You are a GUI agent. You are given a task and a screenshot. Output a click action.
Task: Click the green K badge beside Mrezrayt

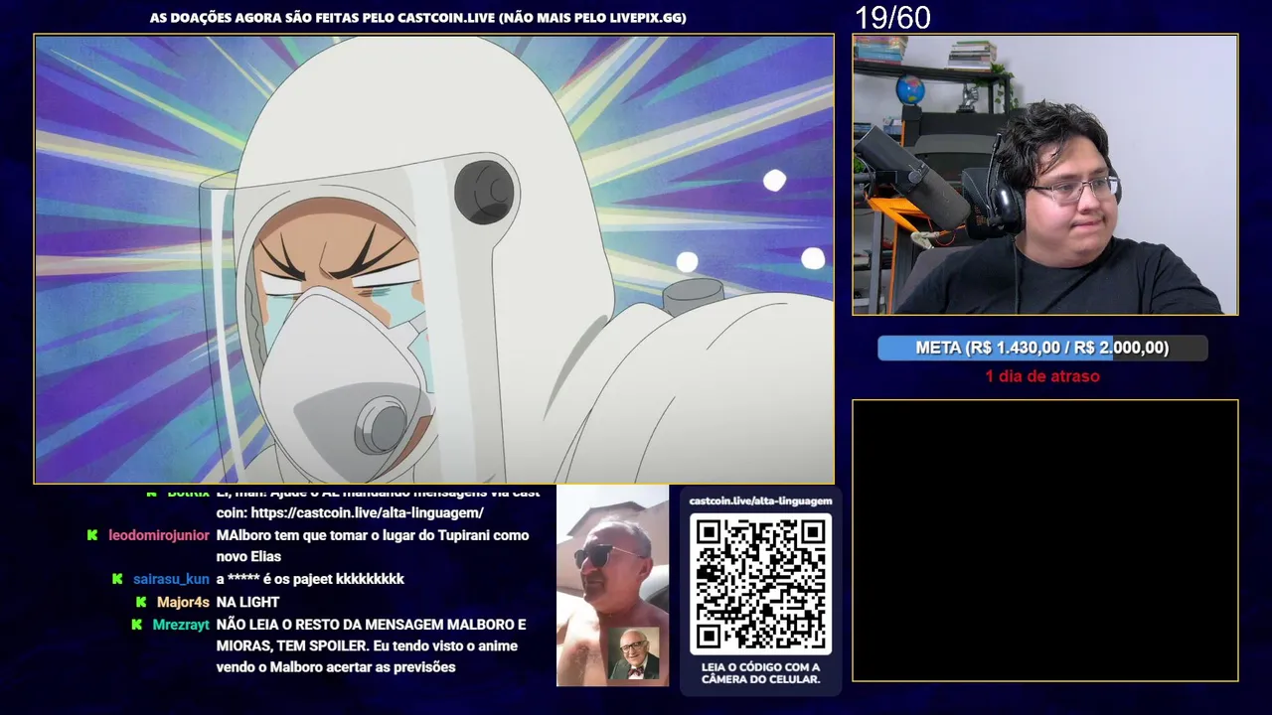pos(136,625)
